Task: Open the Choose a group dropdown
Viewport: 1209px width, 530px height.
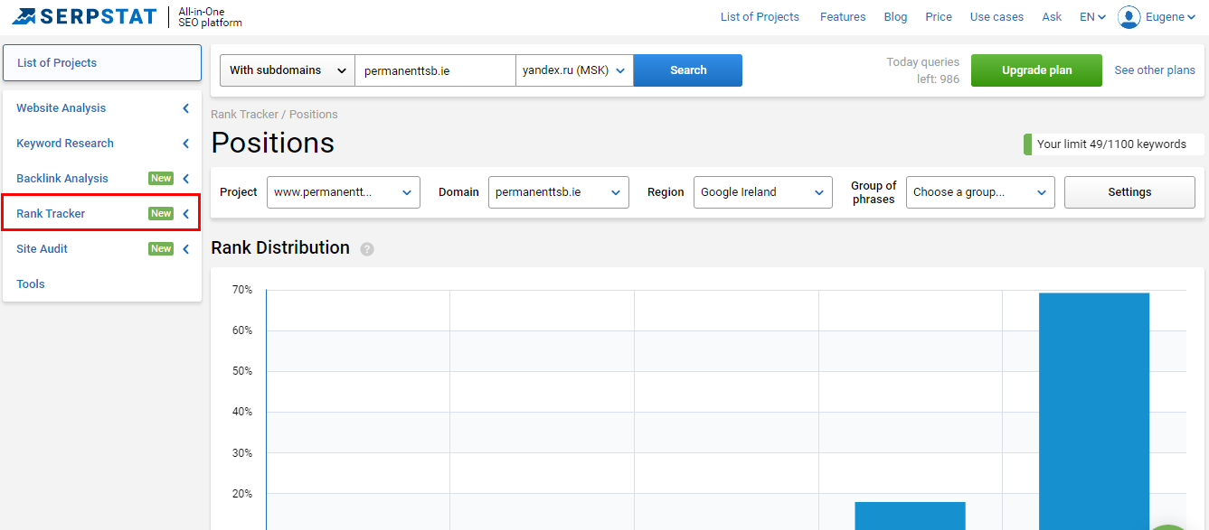Action: click(x=980, y=192)
